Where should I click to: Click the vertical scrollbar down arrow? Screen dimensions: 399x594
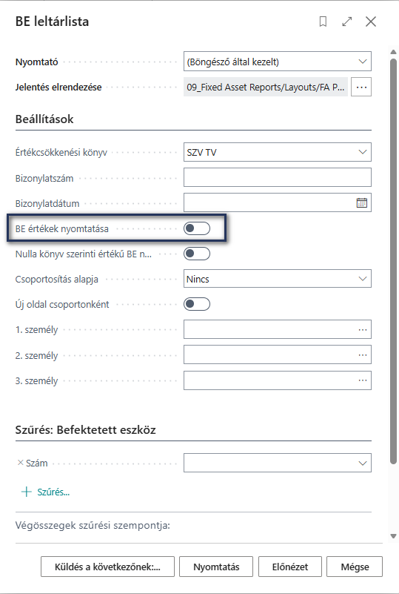pos(393,536)
